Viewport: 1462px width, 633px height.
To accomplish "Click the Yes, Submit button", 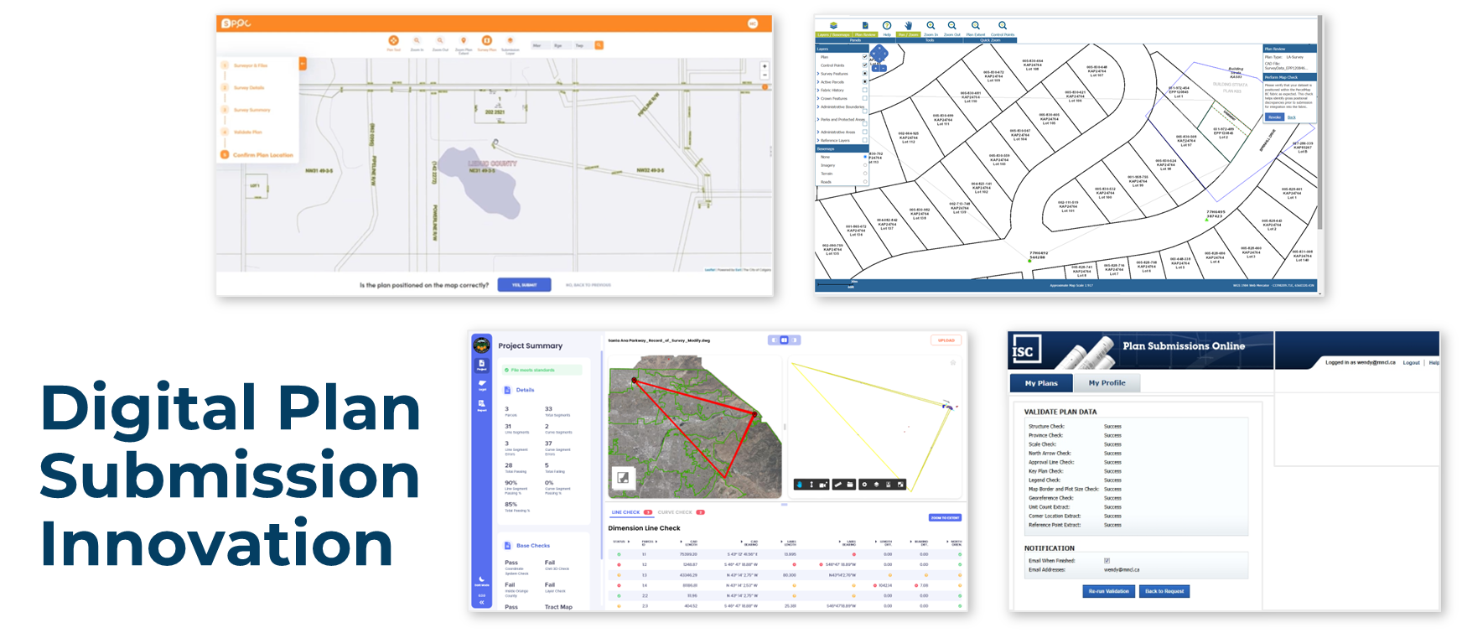I will pos(524,285).
